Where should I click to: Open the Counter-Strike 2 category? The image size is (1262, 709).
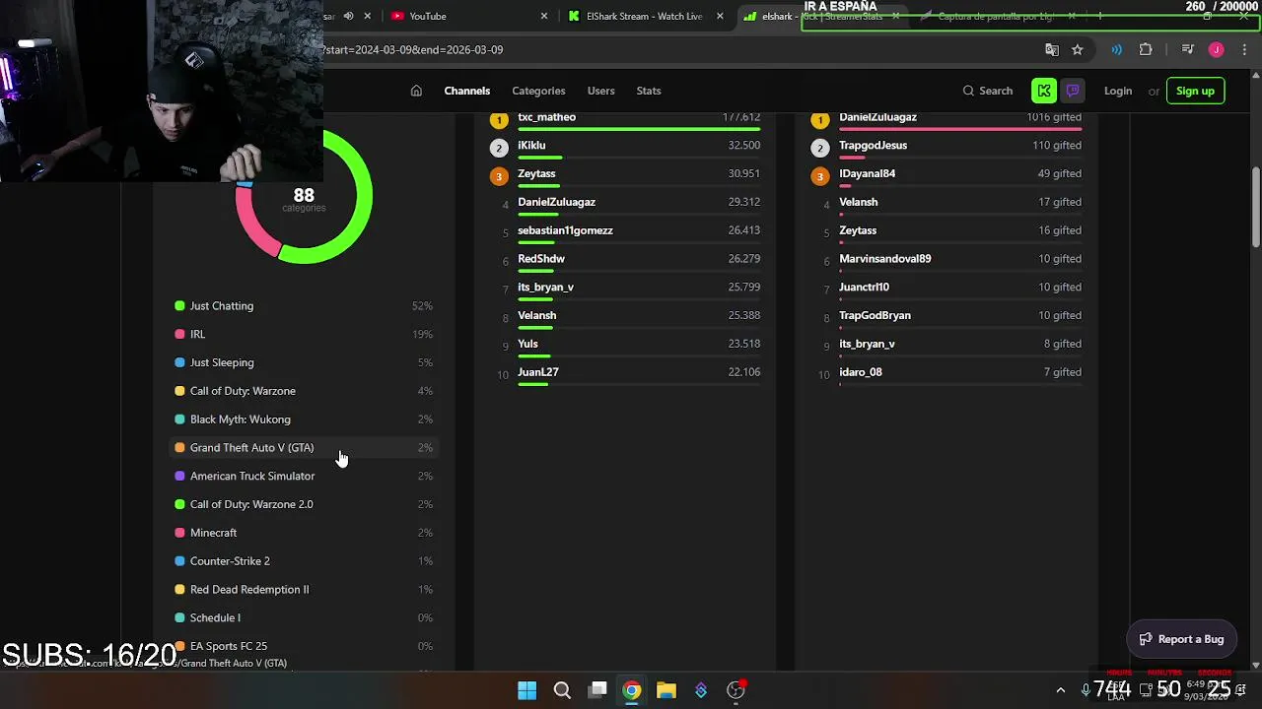click(x=304, y=561)
